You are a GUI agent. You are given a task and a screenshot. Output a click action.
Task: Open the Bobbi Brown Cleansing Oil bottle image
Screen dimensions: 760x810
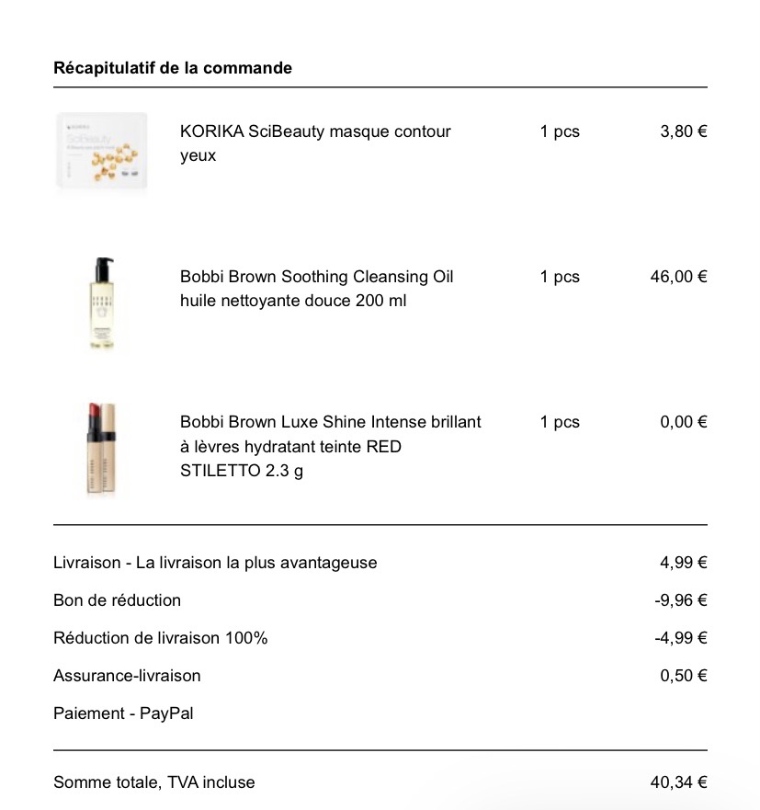102,303
